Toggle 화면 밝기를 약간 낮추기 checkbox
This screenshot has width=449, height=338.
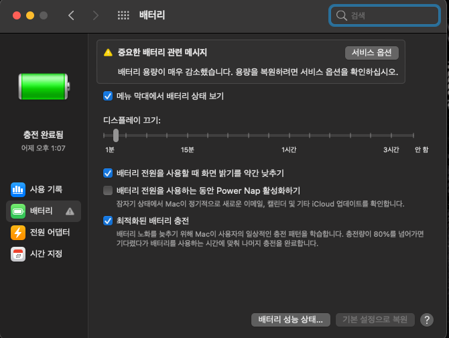108,173
